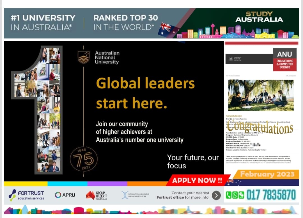This screenshot has height=218, width=303.
Task: Click 'RANKED TOP 30 IN THE WORLD*' text
Action: (126, 22)
